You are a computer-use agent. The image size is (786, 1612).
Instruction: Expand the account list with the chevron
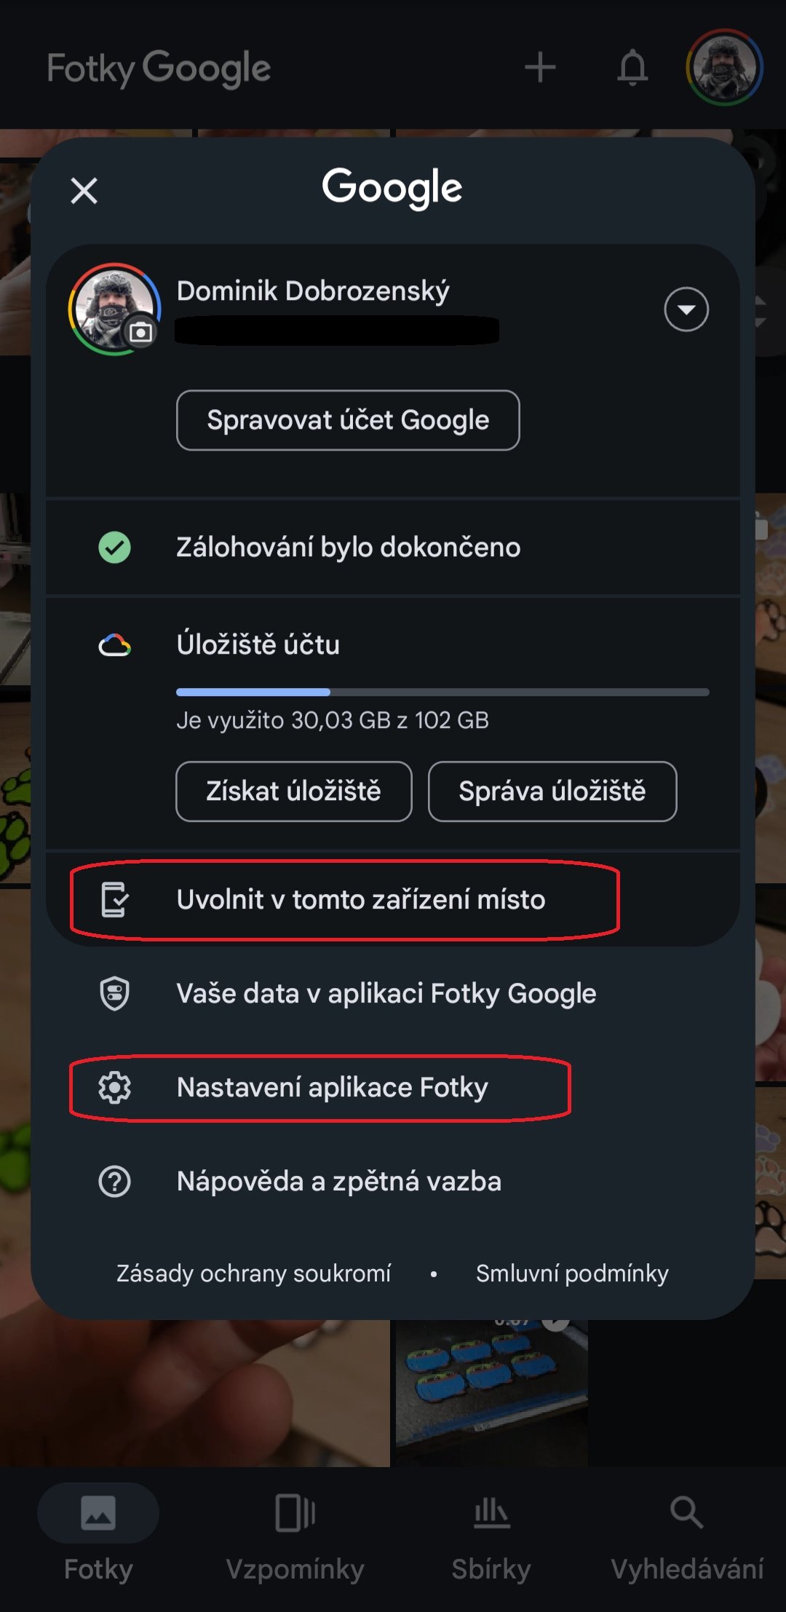pyautogui.click(x=685, y=309)
